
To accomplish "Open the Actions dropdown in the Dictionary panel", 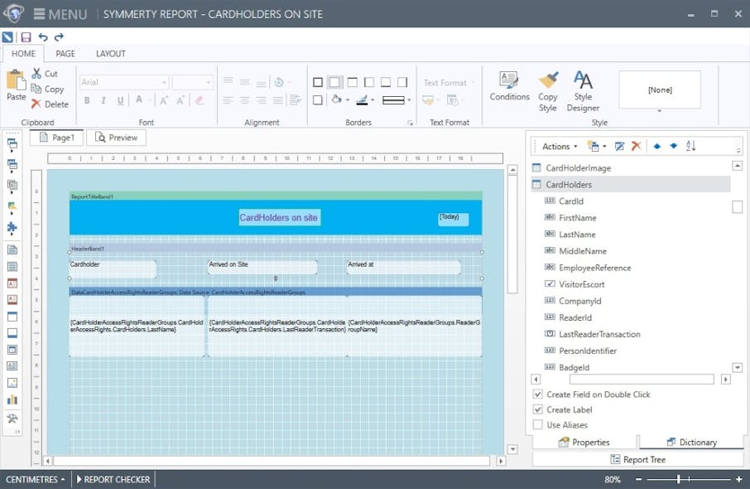I will pyautogui.click(x=556, y=145).
